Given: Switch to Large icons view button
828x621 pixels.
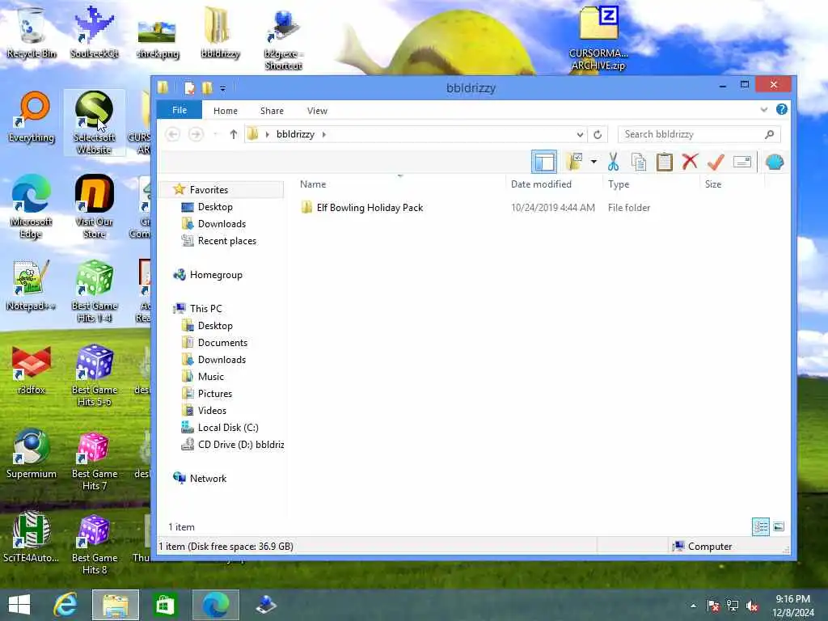Looking at the screenshot, I should point(779,526).
